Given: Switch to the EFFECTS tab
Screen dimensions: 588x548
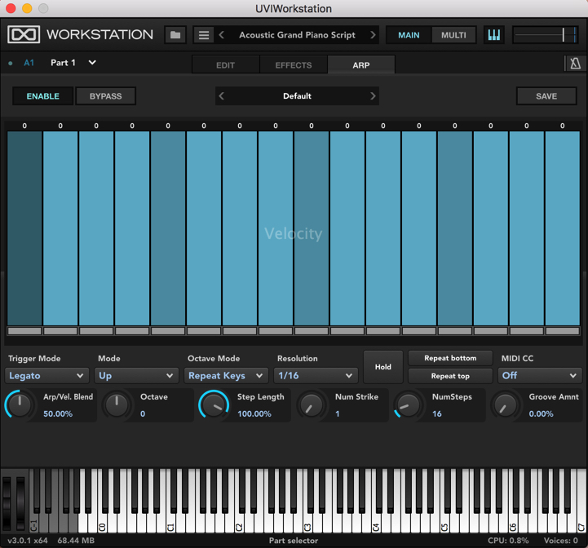Looking at the screenshot, I should [294, 65].
